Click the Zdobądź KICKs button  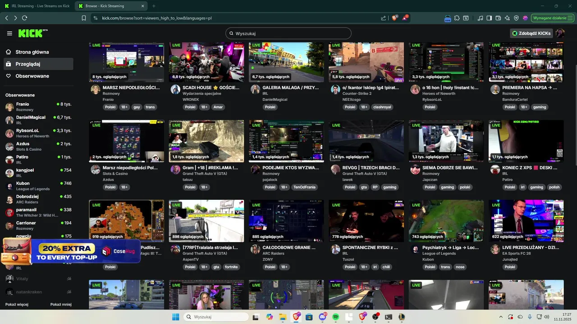point(531,33)
